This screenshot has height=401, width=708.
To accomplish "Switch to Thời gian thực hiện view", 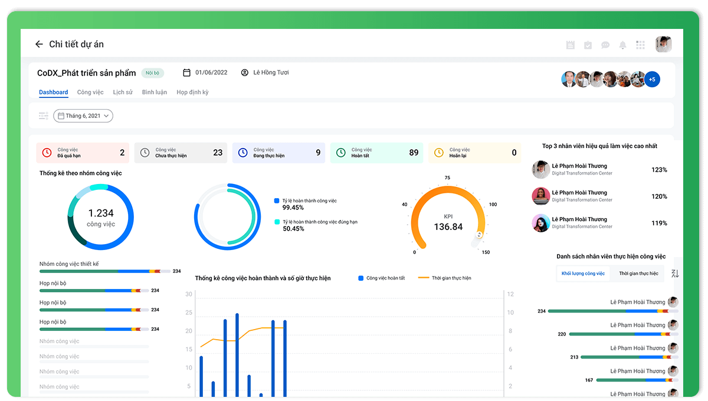I will pyautogui.click(x=638, y=274).
